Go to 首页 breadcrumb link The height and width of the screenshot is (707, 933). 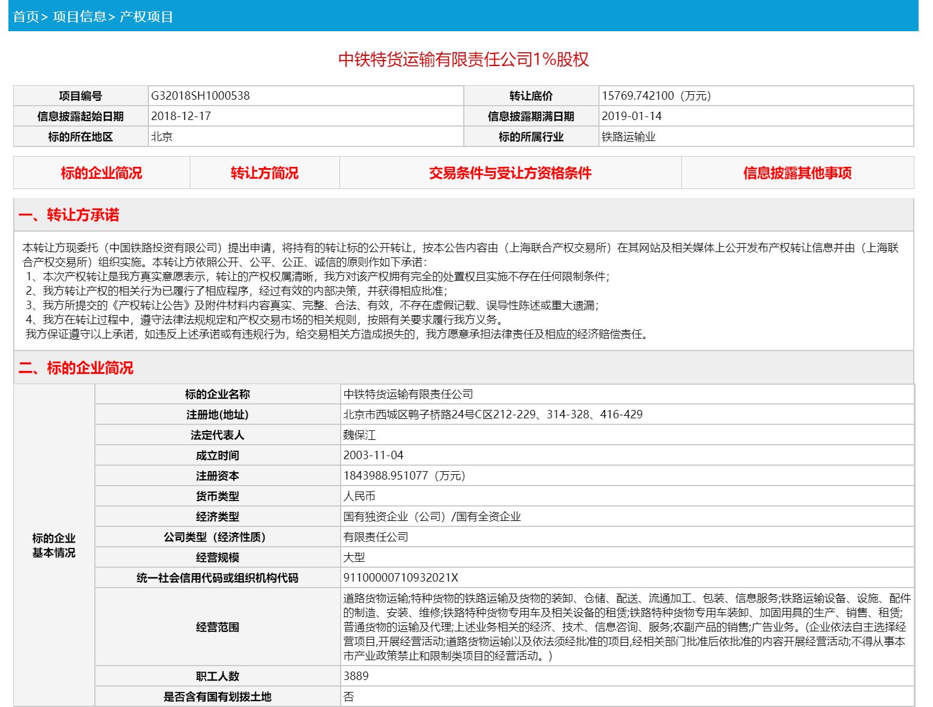point(26,17)
